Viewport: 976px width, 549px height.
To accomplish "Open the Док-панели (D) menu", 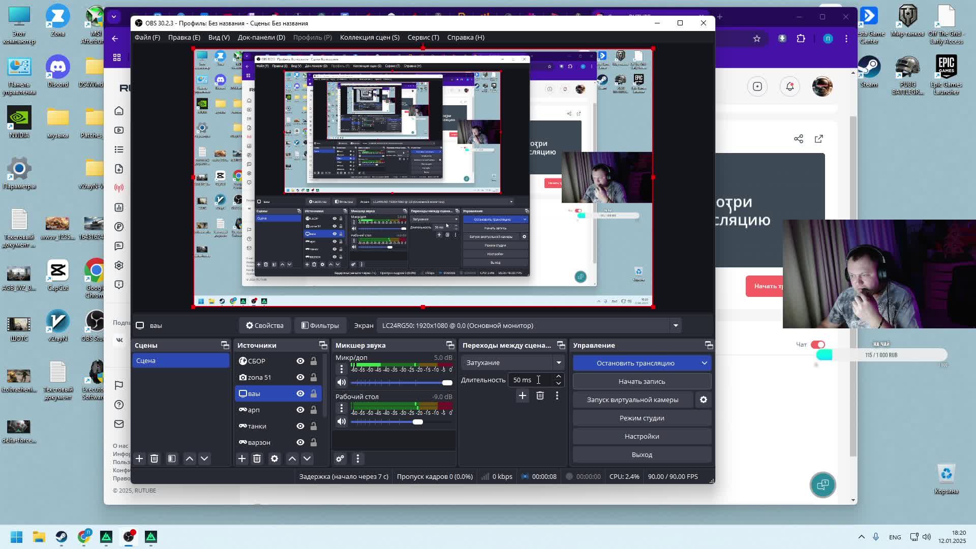I will [261, 37].
